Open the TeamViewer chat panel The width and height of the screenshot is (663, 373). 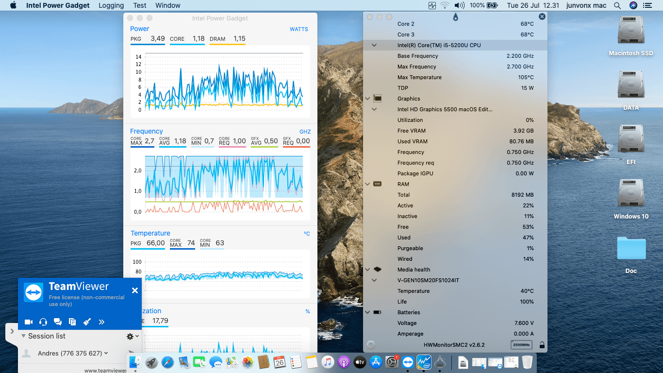click(x=58, y=322)
